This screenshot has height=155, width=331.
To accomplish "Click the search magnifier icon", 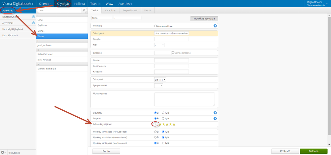I will tap(84, 10).
